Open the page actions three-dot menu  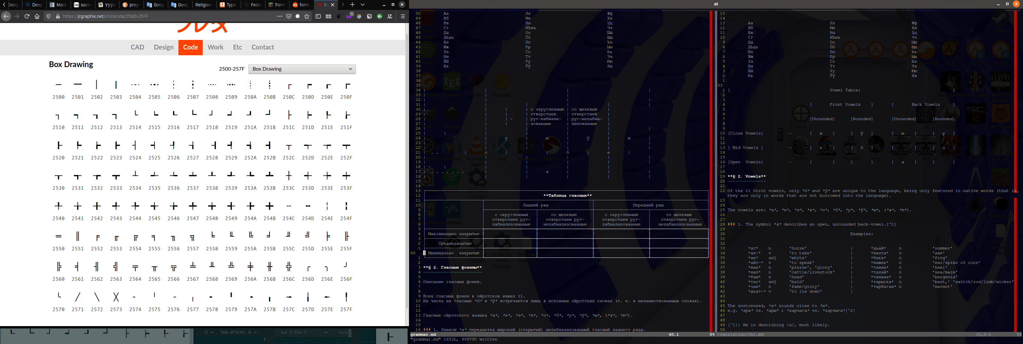[x=279, y=16]
